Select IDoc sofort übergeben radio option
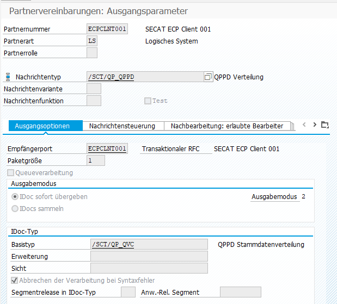 click(15, 197)
